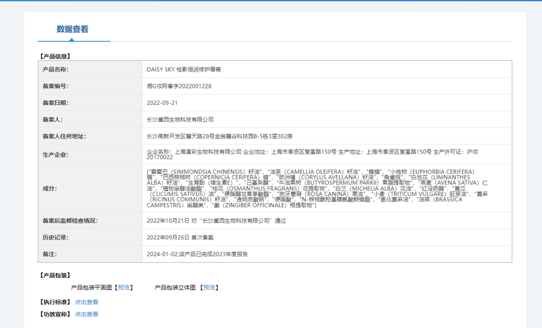Click the 产品名称 row label
The image size is (542, 328).
[55, 69]
